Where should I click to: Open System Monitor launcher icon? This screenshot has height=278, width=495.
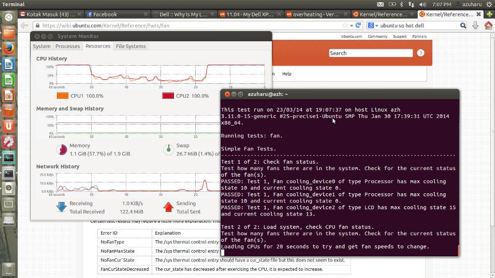point(9,157)
